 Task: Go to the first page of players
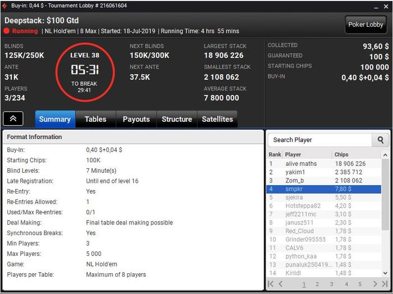point(271,284)
